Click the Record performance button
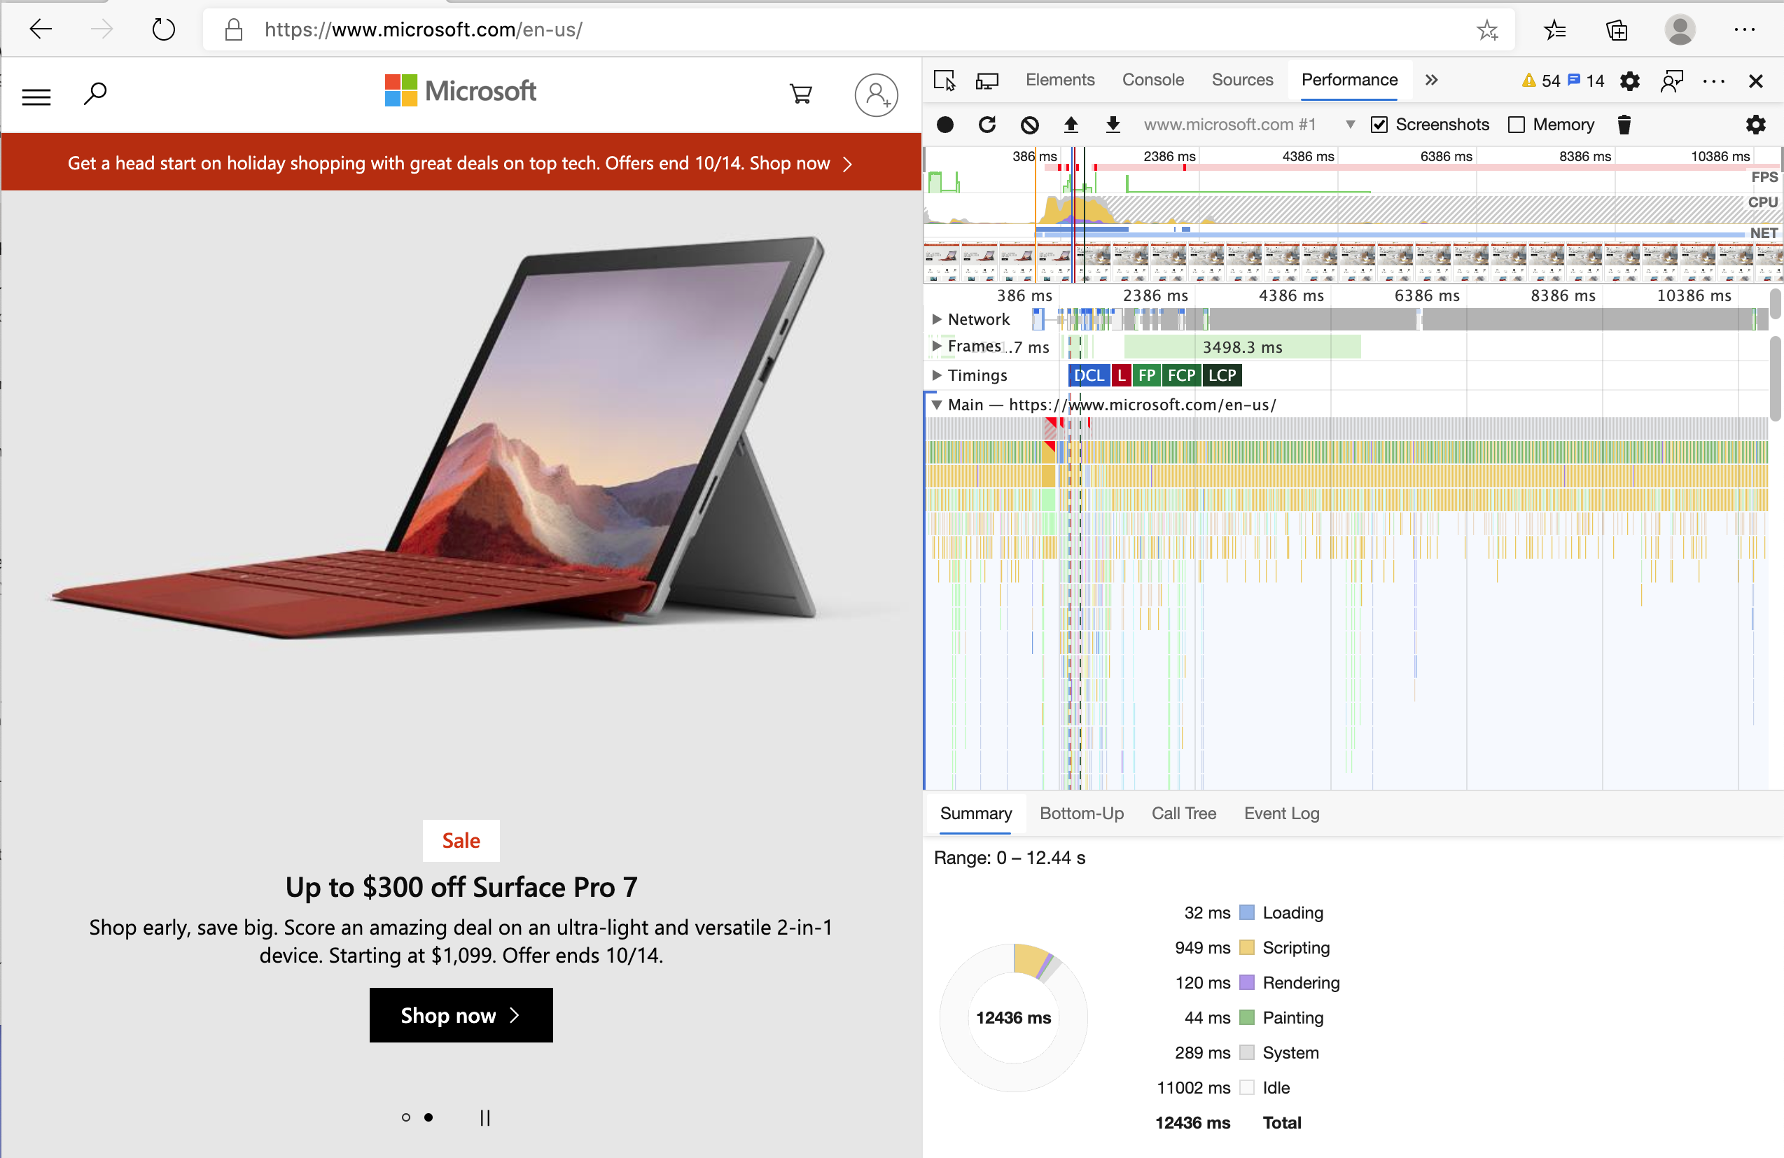1784x1158 pixels. (944, 125)
